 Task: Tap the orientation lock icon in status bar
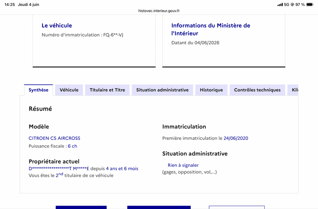point(292,4)
